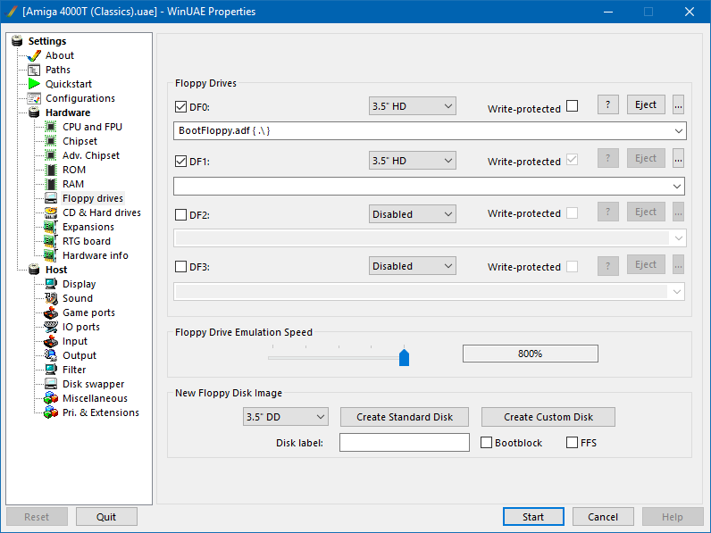
Task: Open the Expansions settings page
Action: (88, 227)
